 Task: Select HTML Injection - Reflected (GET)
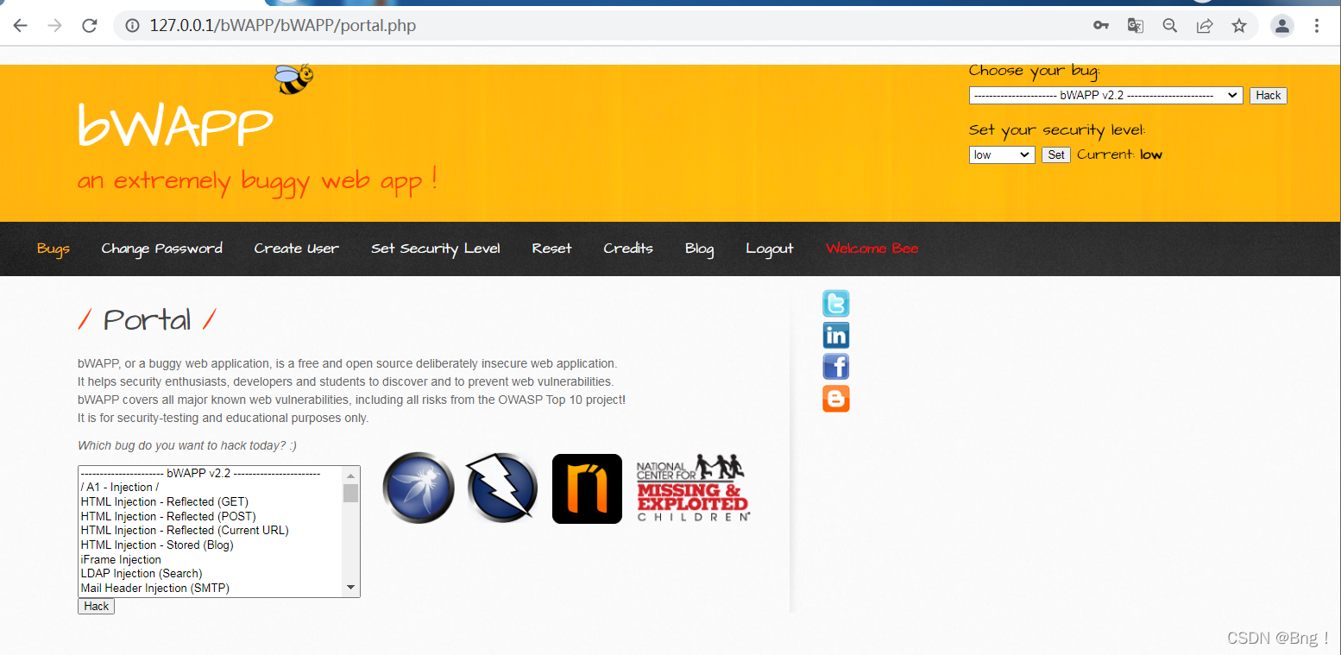211,501
